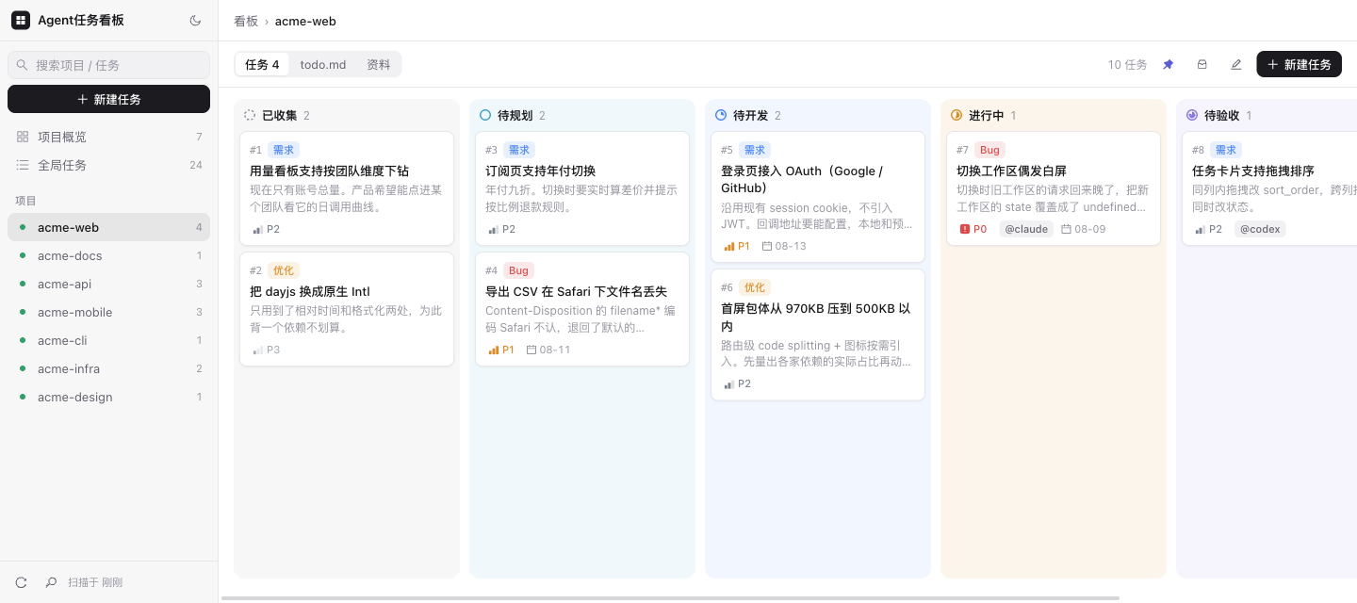Click the calendar icon beside 08-09
The image size is (1357, 603).
[1066, 229]
